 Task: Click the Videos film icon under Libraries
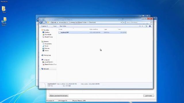tap(43, 51)
